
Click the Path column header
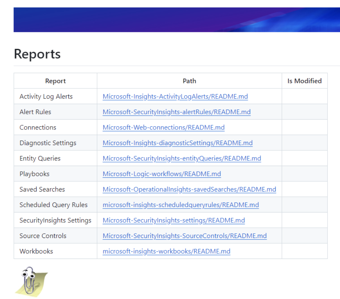189,81
